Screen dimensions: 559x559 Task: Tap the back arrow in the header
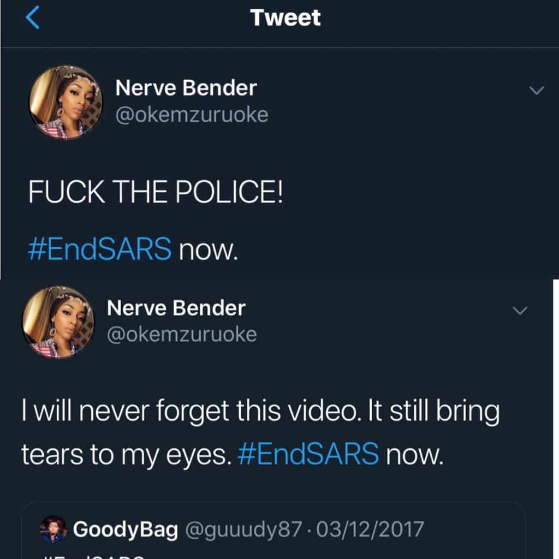(x=33, y=18)
